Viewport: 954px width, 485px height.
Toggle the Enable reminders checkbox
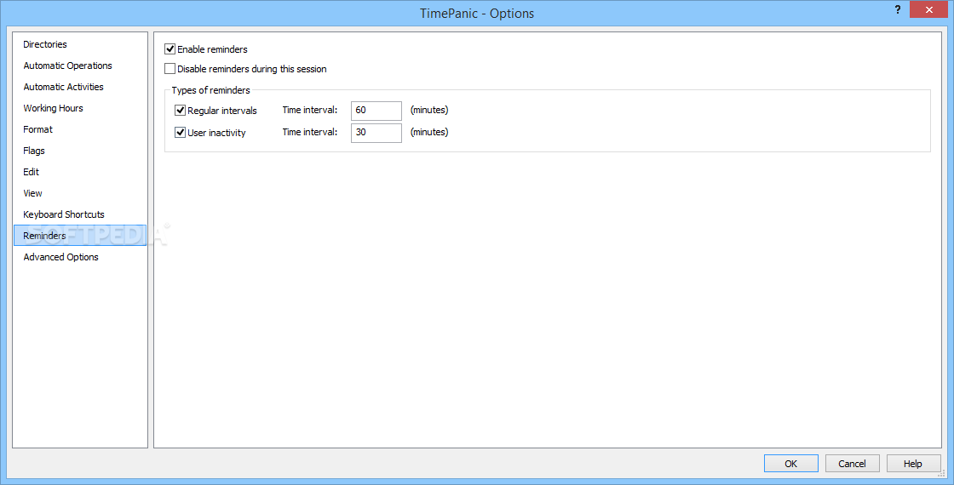[170, 49]
